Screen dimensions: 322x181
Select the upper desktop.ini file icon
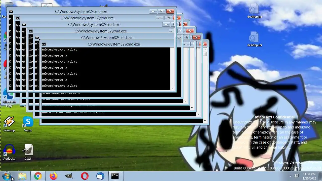coord(255,11)
